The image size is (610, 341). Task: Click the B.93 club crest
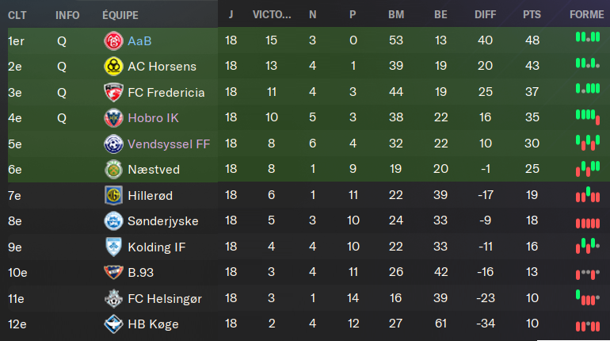click(x=113, y=273)
